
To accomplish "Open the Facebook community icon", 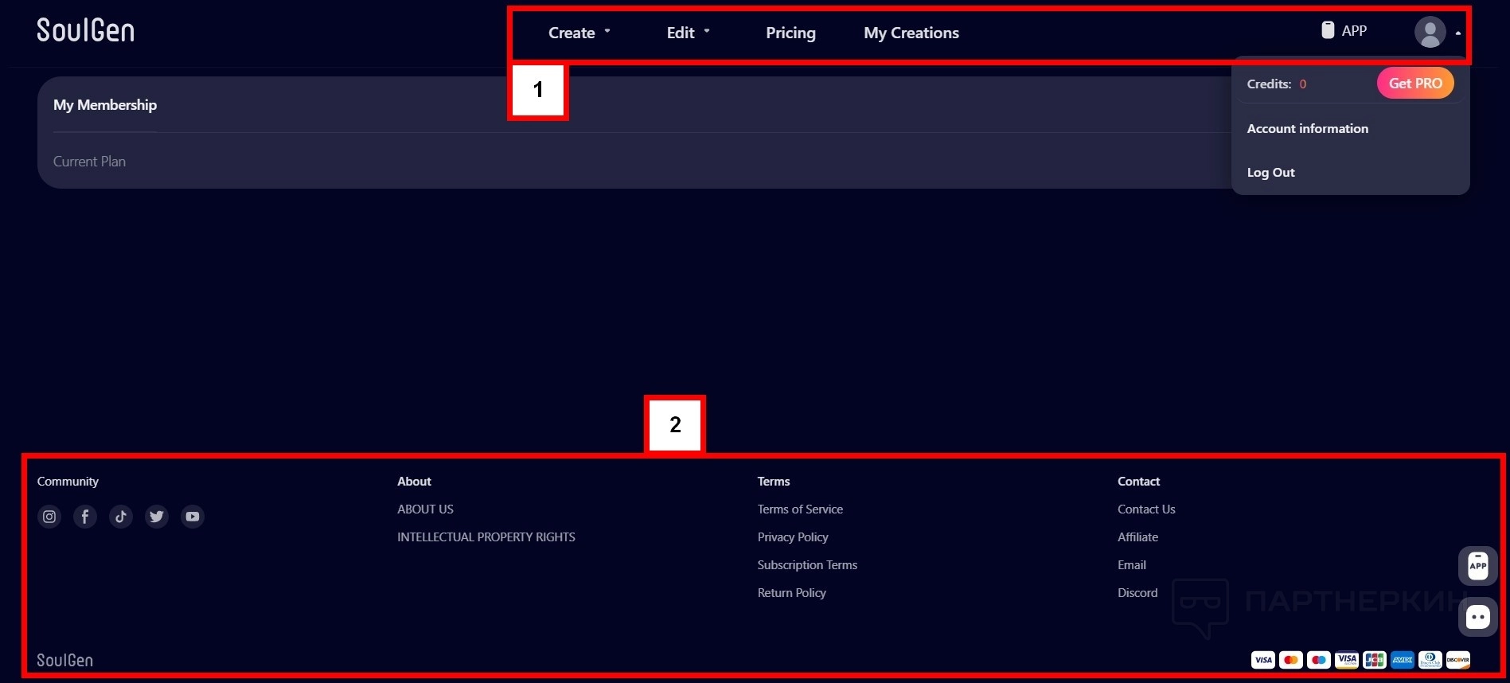I will point(85,517).
